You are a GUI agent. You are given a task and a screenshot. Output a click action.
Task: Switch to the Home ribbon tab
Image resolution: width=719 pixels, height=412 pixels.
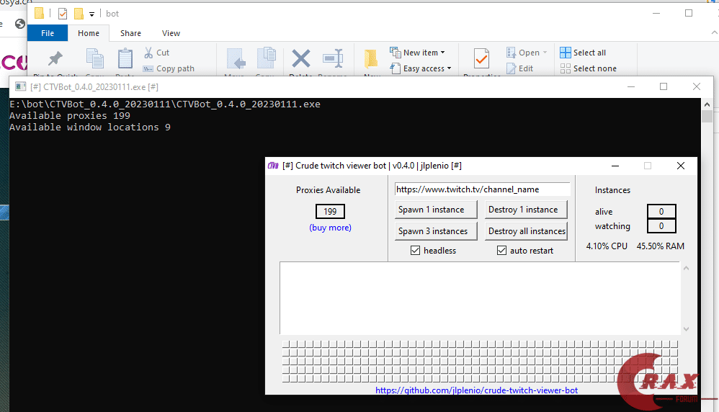[x=89, y=33]
